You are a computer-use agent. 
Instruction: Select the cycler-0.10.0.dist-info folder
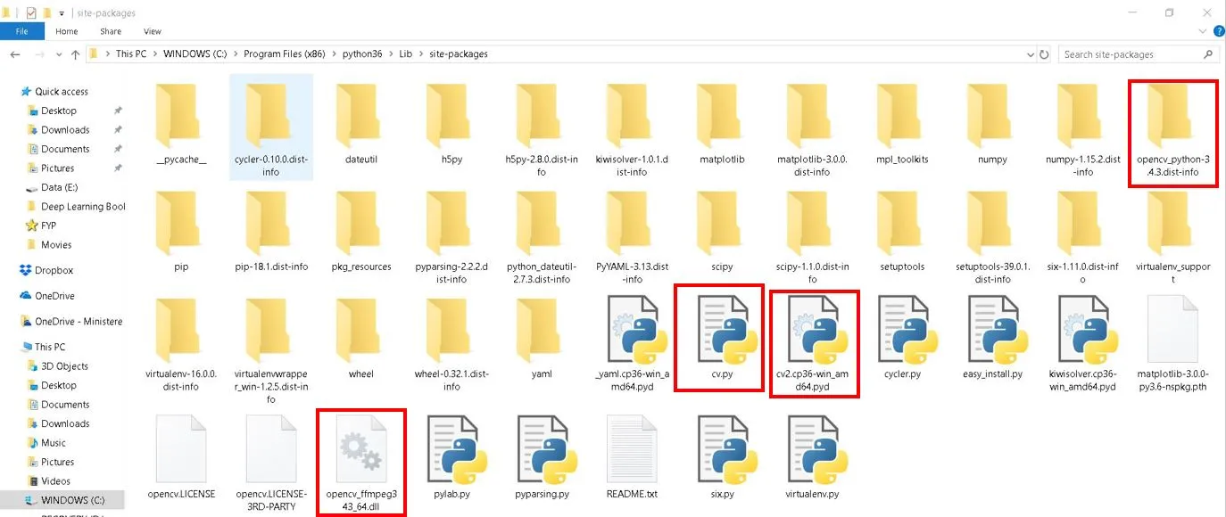(x=270, y=126)
